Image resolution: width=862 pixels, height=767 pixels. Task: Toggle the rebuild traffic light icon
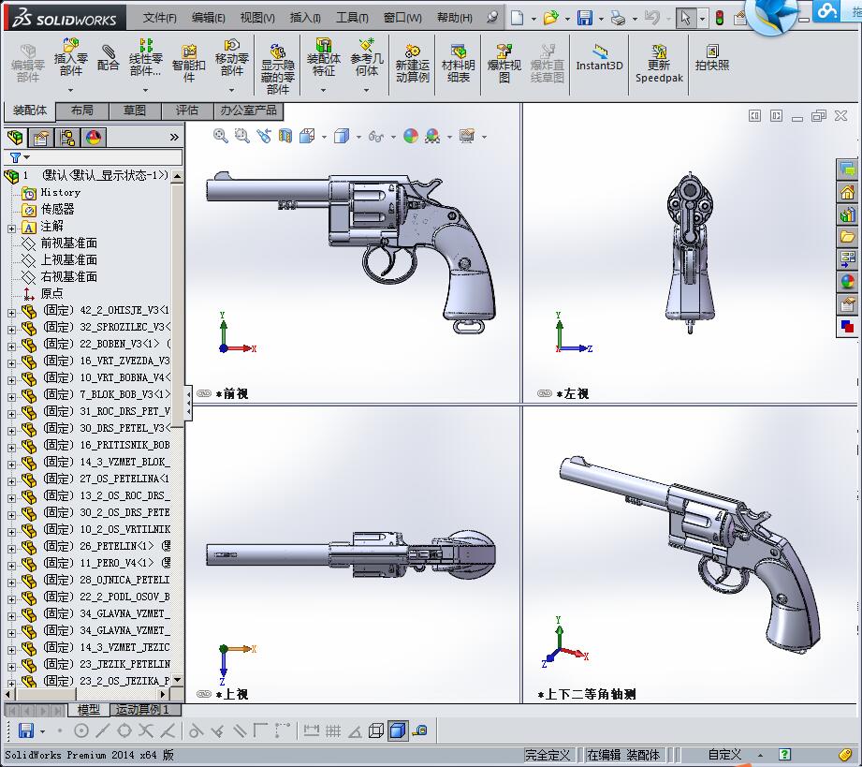pos(720,18)
